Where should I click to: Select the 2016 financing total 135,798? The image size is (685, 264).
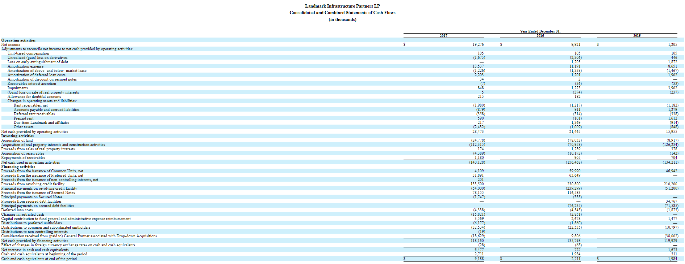coord(574,241)
